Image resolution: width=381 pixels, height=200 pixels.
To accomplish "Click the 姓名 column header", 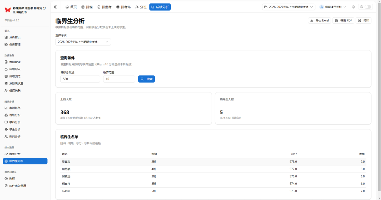I will 65,154.
